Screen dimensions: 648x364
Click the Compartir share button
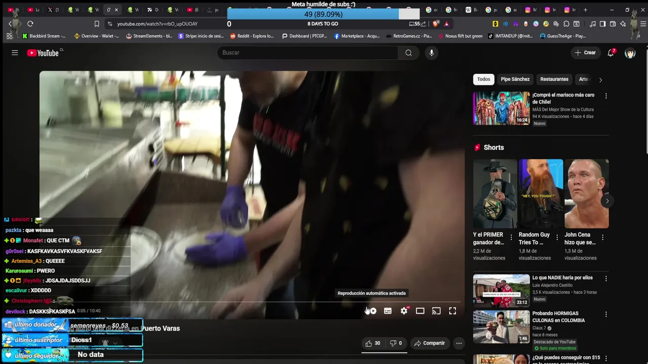tap(429, 343)
